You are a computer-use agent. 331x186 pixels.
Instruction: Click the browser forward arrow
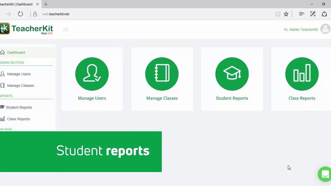click(8, 14)
